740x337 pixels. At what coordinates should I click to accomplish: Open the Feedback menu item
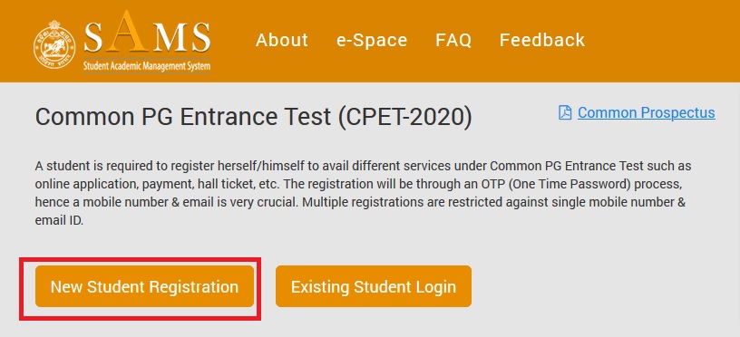coord(542,40)
